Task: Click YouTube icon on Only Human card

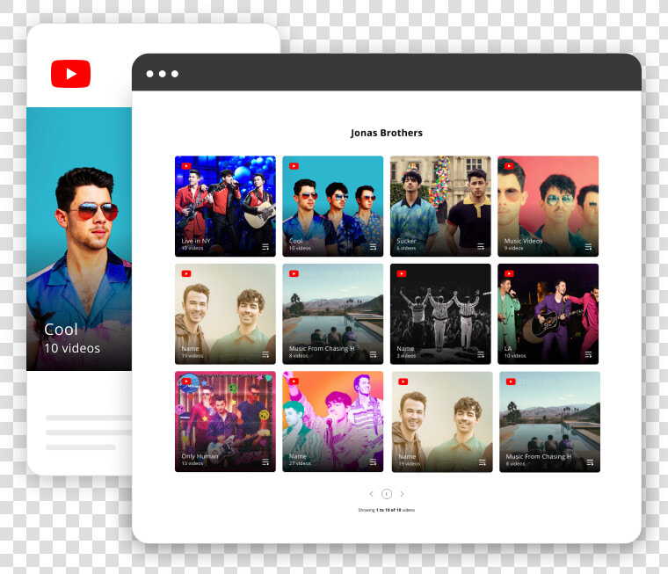Action: tap(186, 381)
